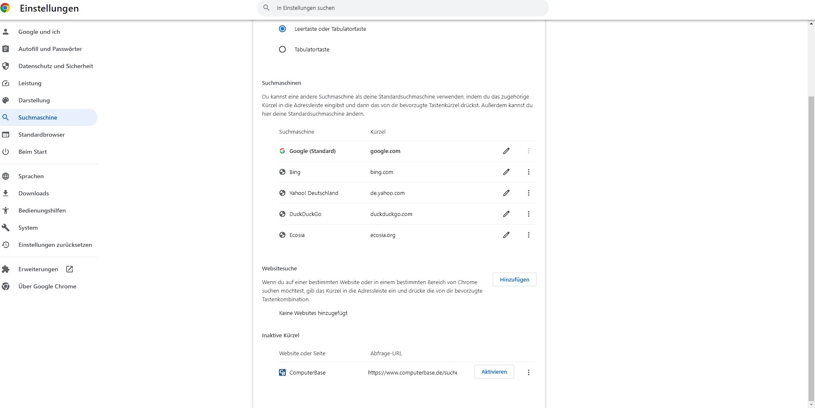815x408 pixels.
Task: Click the shield icon for Datenschutz und Sicherheit
Action: (6, 66)
